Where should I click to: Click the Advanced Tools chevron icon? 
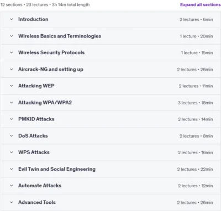12,202
